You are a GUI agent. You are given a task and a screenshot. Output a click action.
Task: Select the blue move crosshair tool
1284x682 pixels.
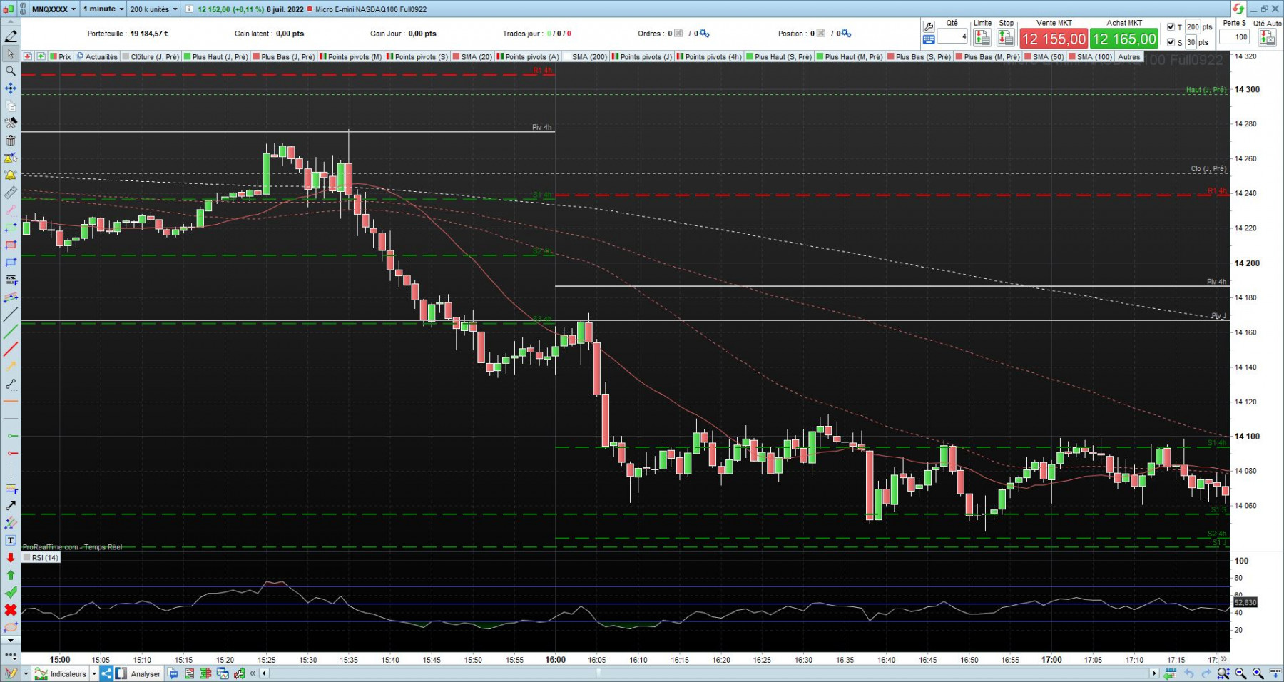click(x=11, y=88)
